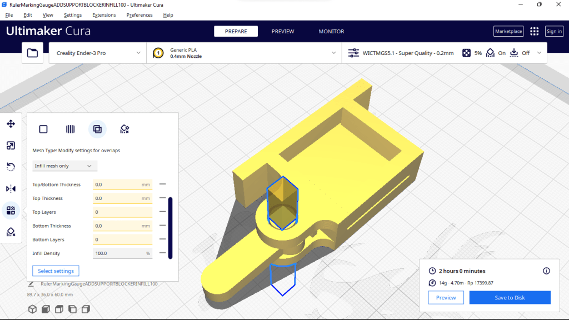The width and height of the screenshot is (569, 320).
Task: Choose Don't support overlaps mesh type
Action: coord(124,129)
